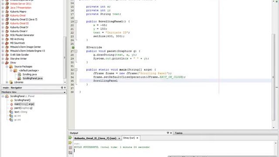Image resolution: width=279 pixels, height=157 pixels.
Task: Expand the M3U Playlist Generator project
Action: 3,35
